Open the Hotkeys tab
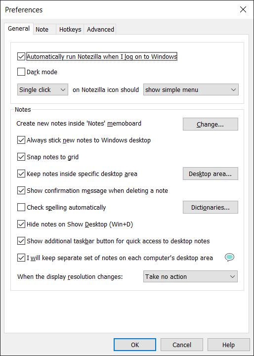 [70, 29]
